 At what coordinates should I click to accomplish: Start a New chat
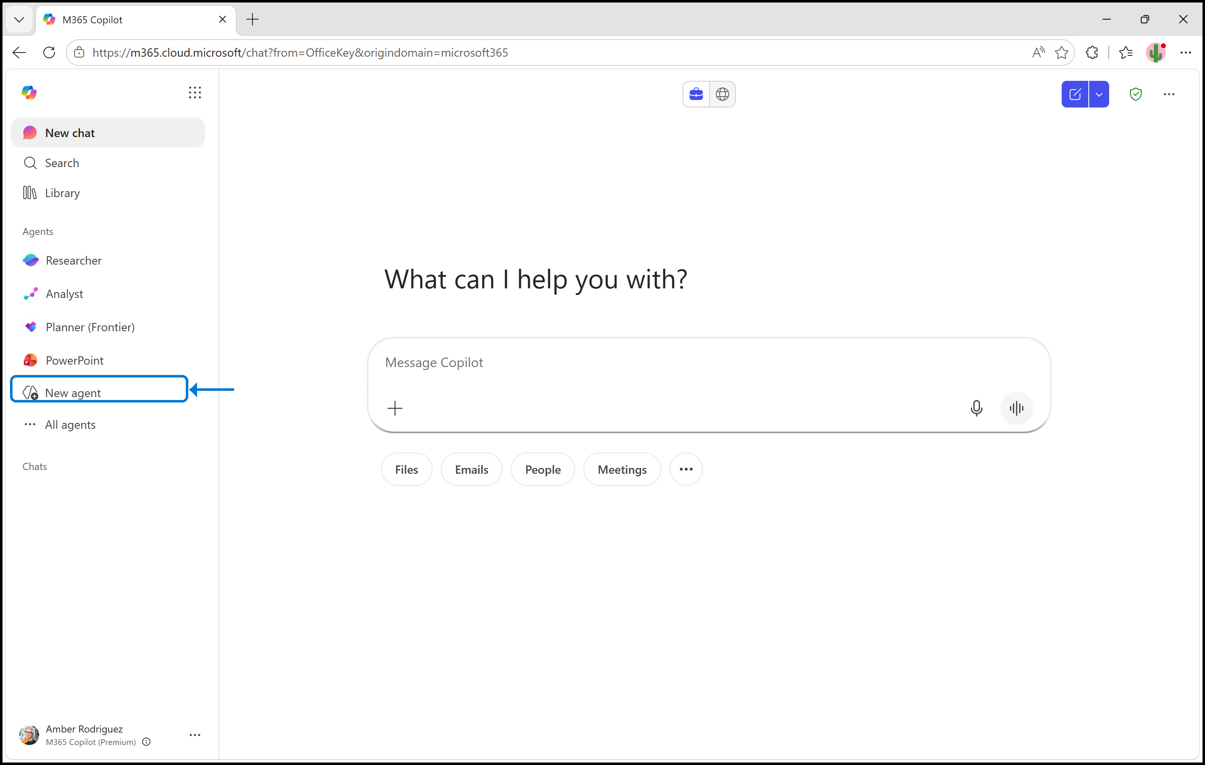click(x=107, y=132)
